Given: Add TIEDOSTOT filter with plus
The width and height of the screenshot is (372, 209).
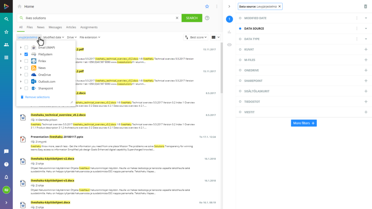Looking at the screenshot, I should tap(366, 102).
